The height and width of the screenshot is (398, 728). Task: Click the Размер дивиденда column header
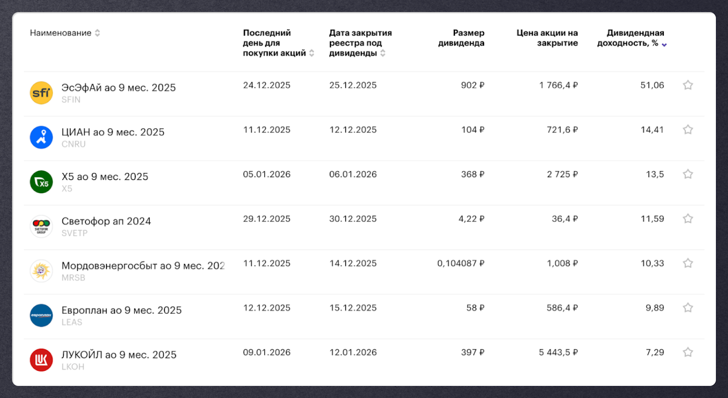[x=461, y=38]
